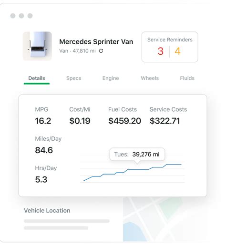Click the Van · 47,810 mi subtitle

click(77, 51)
